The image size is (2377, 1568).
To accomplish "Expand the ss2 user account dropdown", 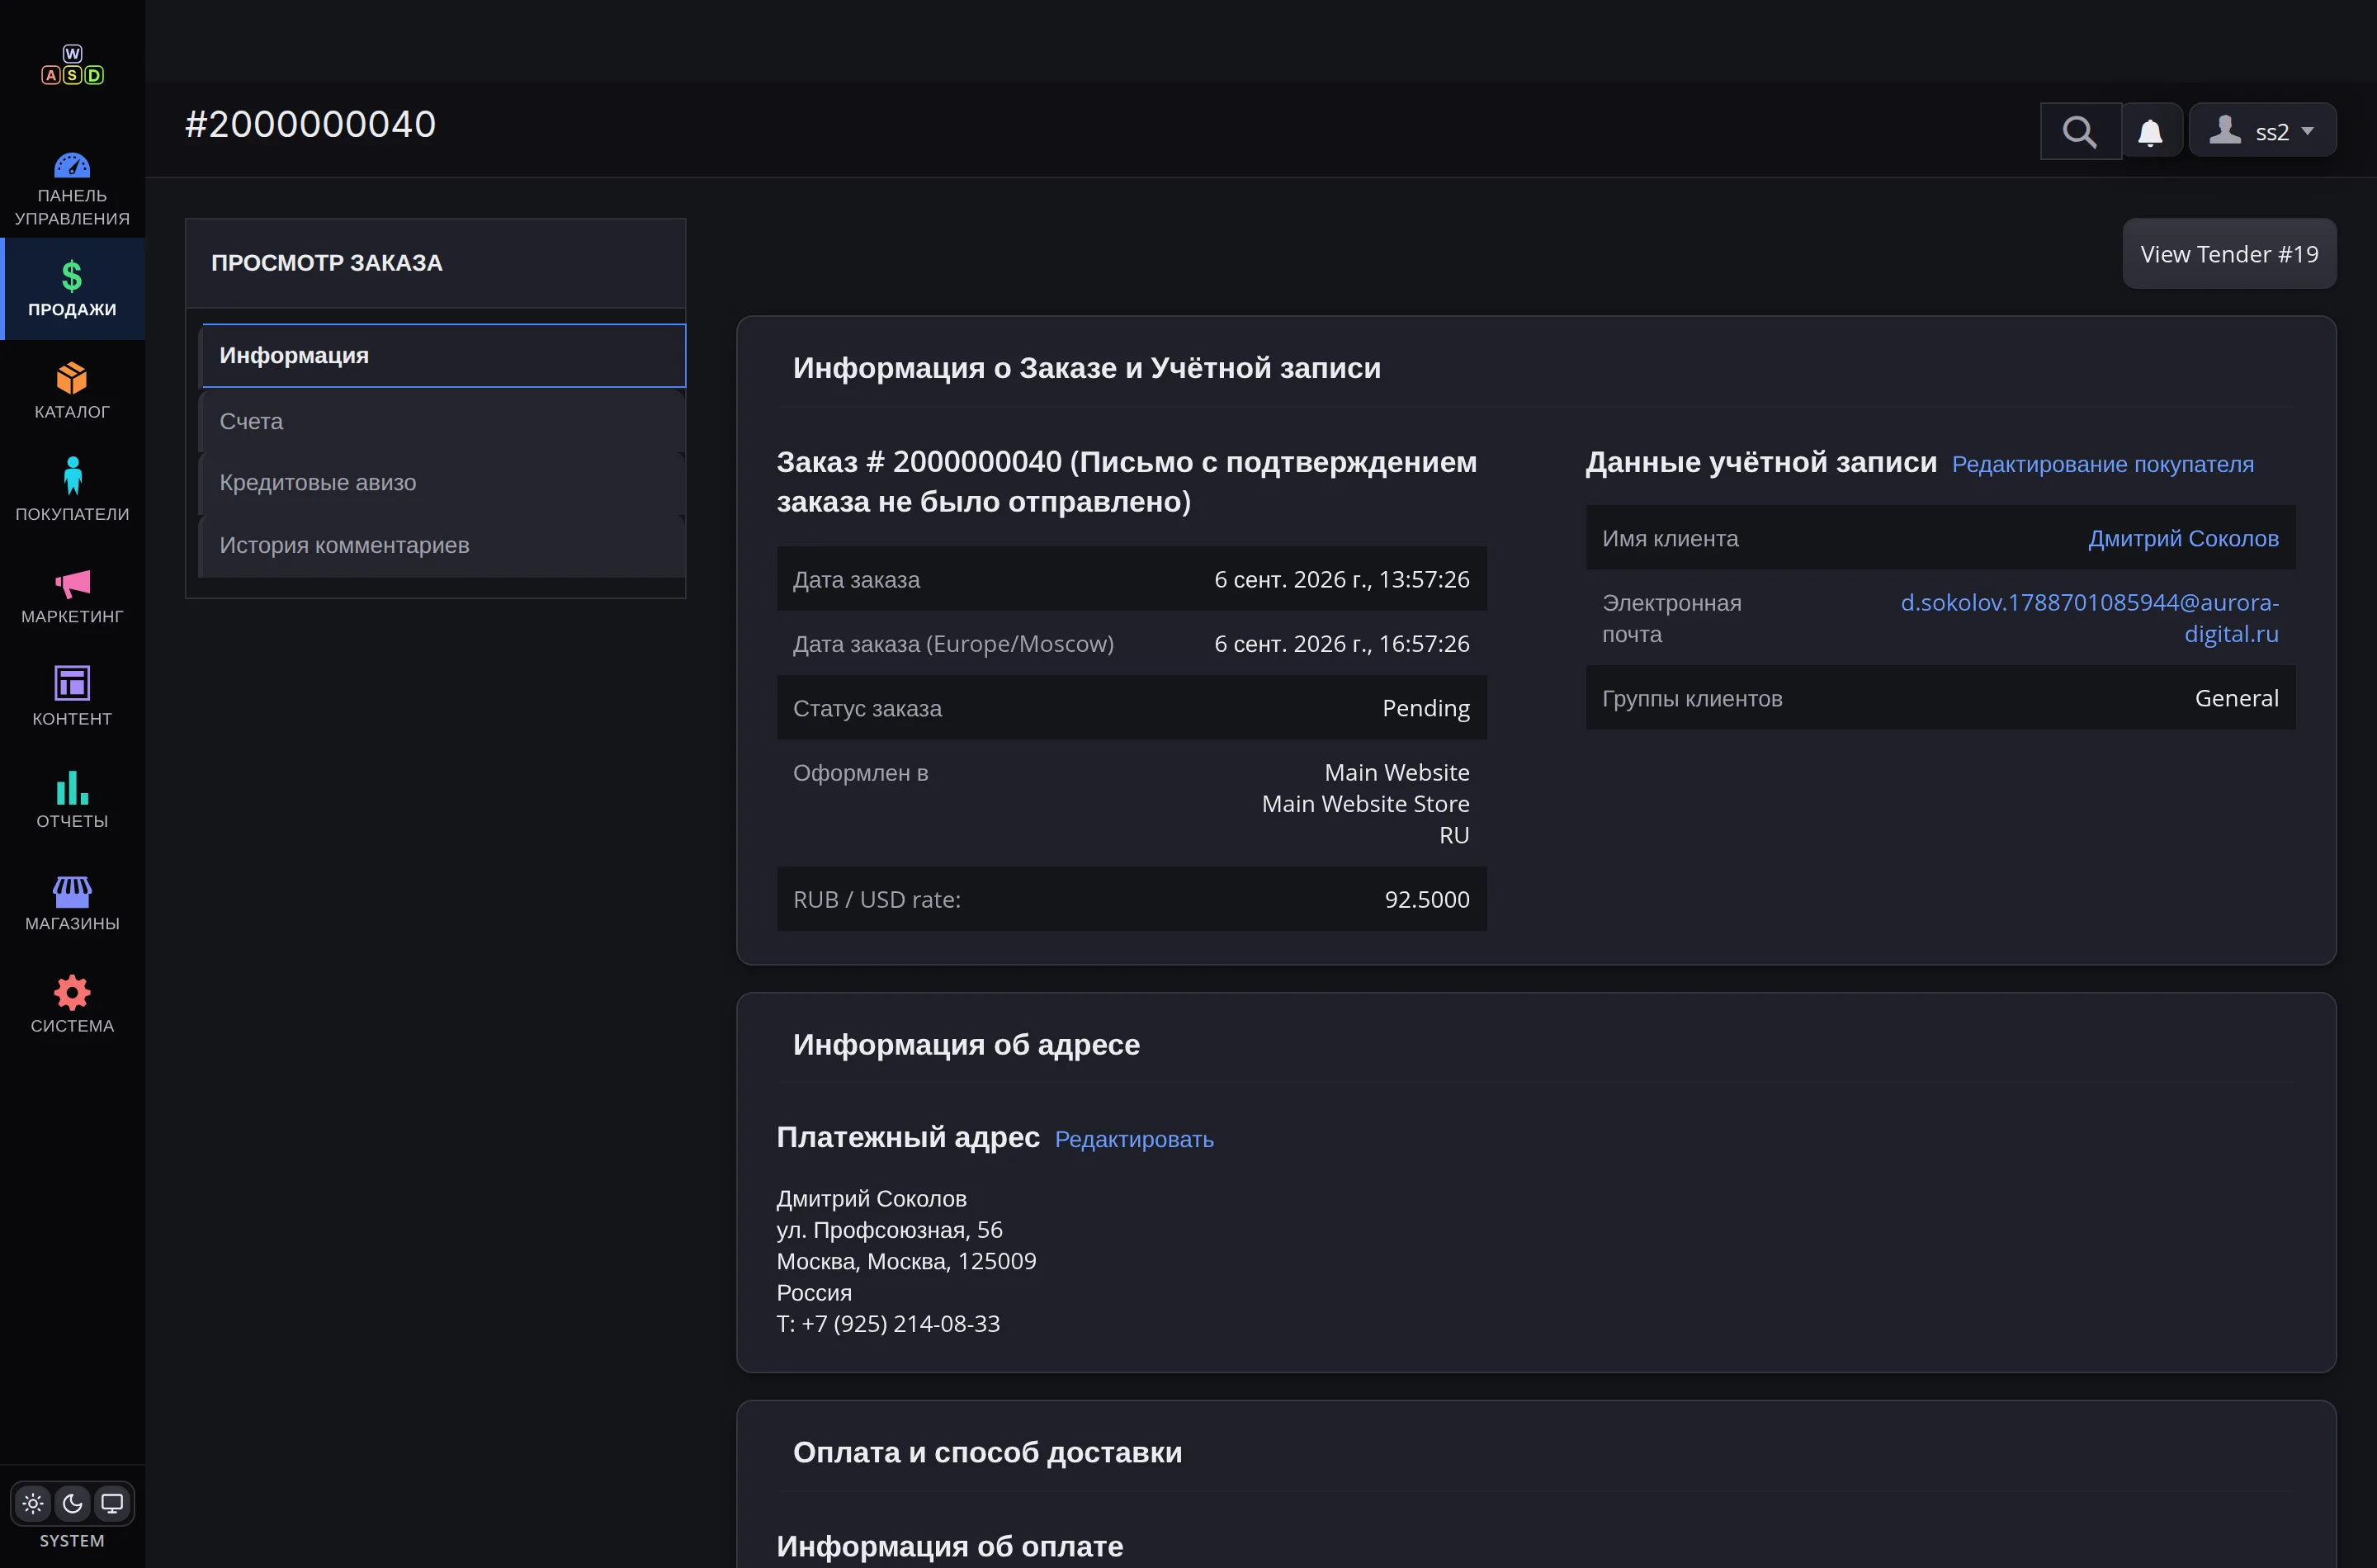I will [x=2262, y=131].
